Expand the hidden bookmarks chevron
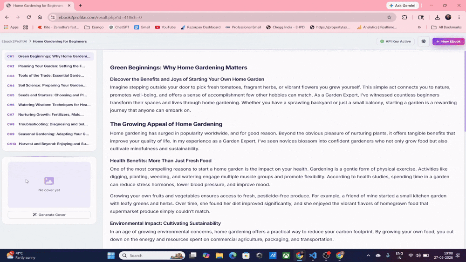466x262 pixels. (x=419, y=27)
